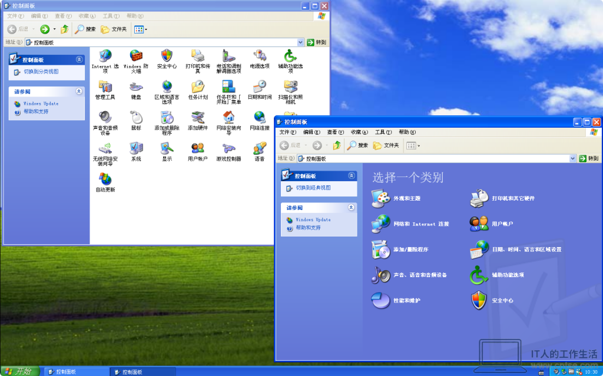
Task: Select 添加/删除程序 category
Action: tap(400, 249)
